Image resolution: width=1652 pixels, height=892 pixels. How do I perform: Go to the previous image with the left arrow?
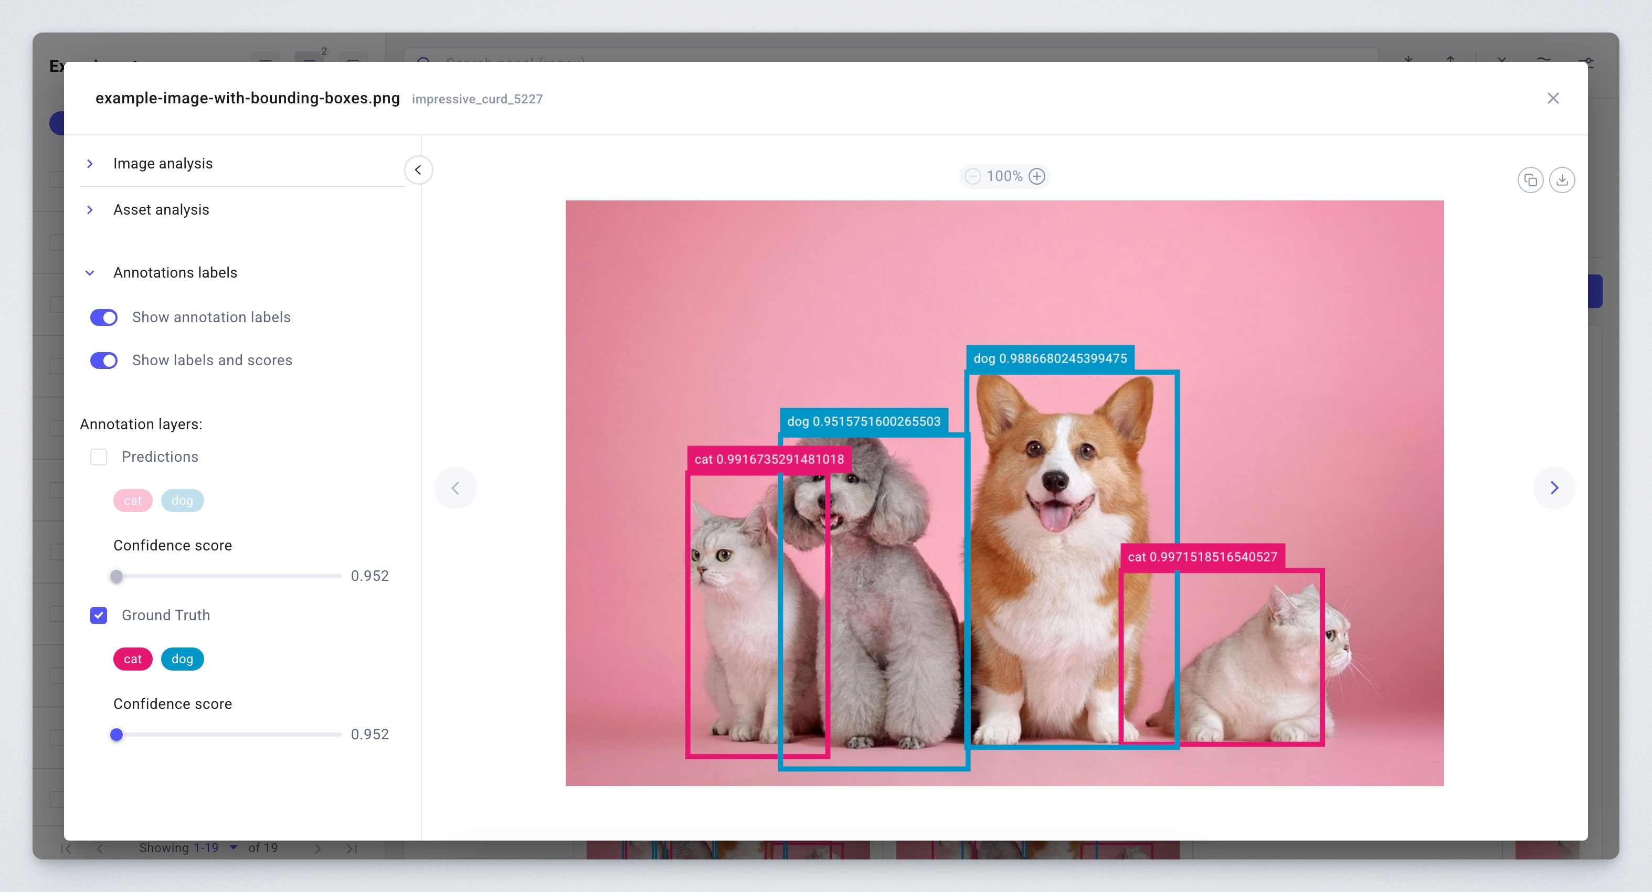[x=456, y=487]
